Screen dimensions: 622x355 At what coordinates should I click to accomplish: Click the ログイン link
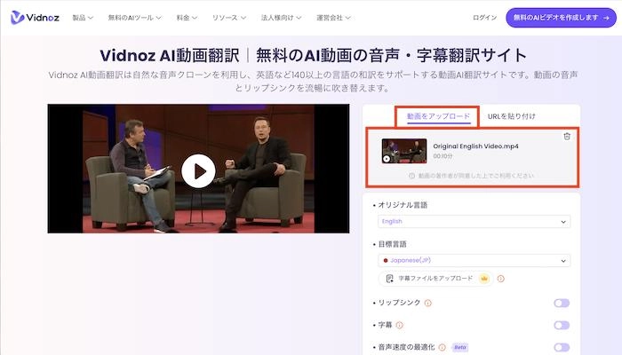[x=485, y=18]
